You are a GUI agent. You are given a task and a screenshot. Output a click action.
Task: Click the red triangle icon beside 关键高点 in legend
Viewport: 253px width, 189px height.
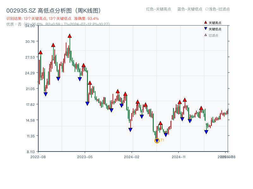tap(206, 22)
